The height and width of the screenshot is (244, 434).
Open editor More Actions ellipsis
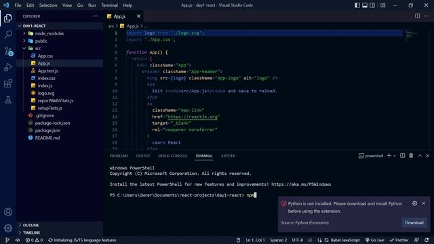[427, 16]
